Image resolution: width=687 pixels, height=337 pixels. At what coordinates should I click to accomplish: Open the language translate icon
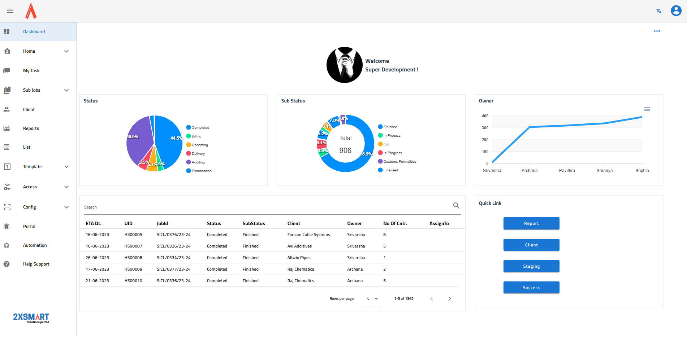[658, 11]
